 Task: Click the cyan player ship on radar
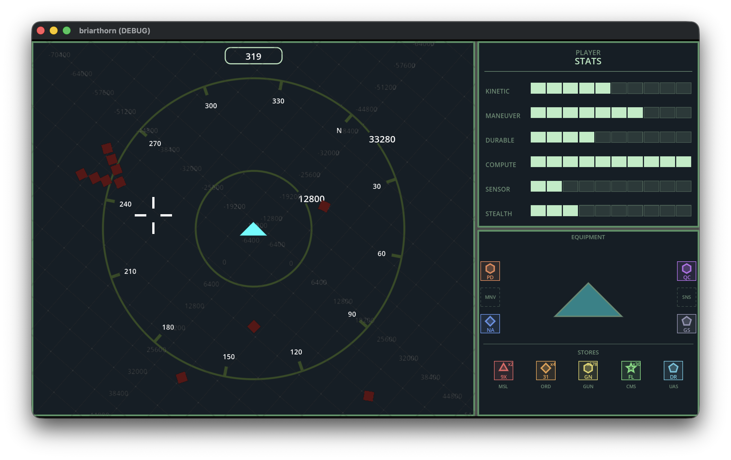point(253,231)
